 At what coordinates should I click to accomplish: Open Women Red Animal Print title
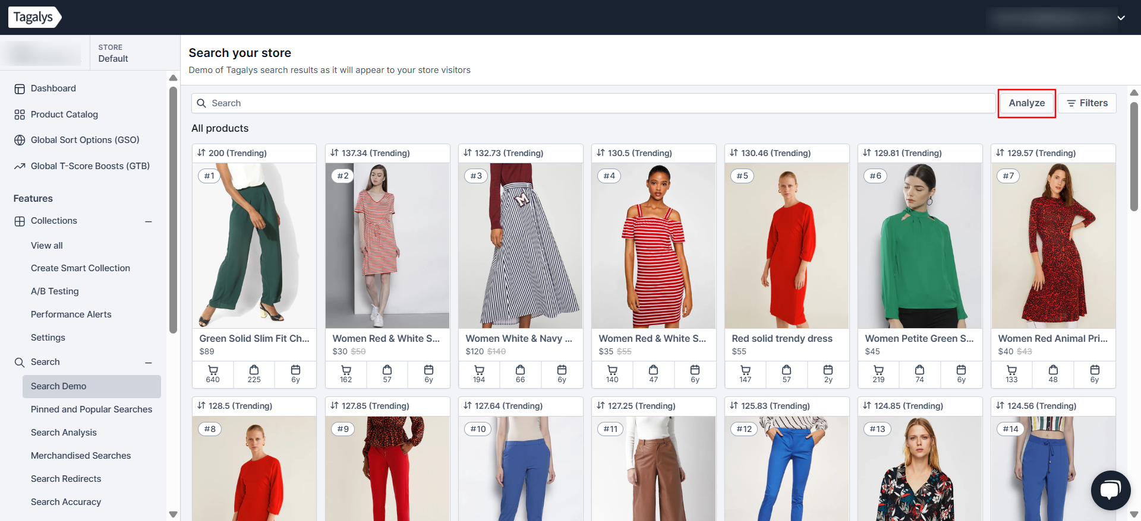[x=1052, y=338]
